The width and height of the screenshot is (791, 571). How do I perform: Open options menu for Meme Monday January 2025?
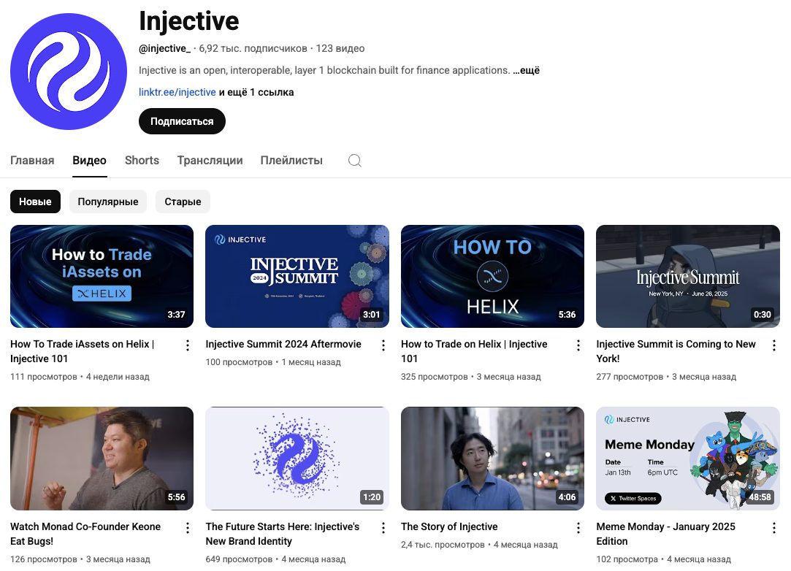(774, 528)
